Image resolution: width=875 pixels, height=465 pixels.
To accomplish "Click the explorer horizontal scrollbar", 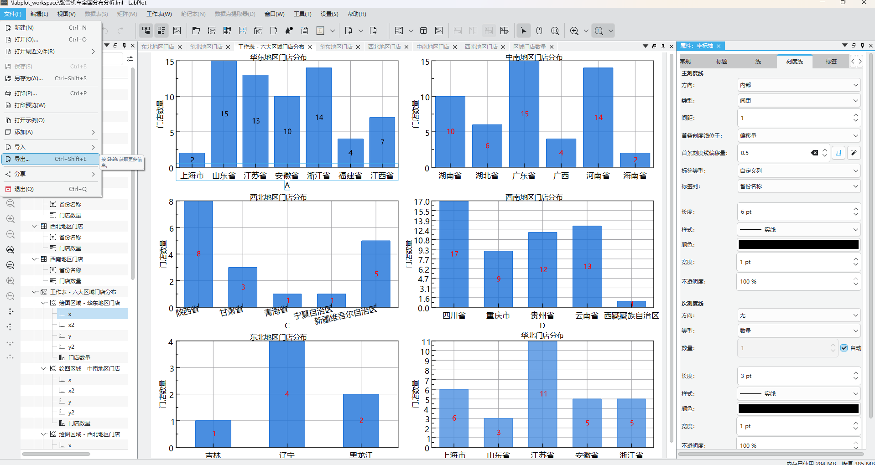I will (56, 454).
